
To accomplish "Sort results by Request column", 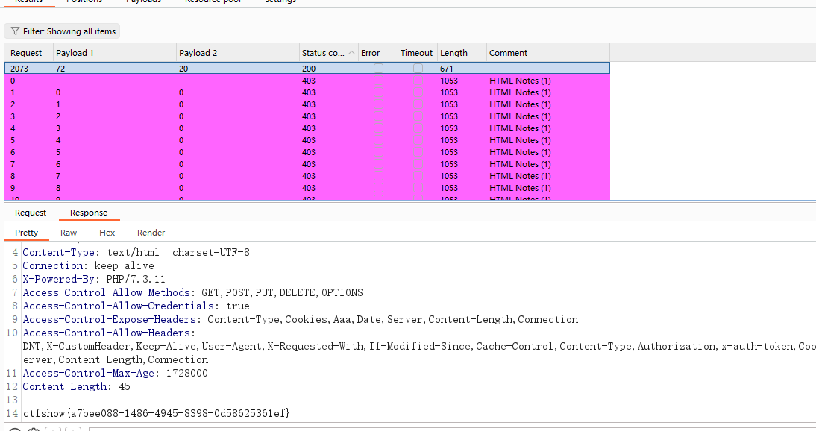I will pos(29,53).
